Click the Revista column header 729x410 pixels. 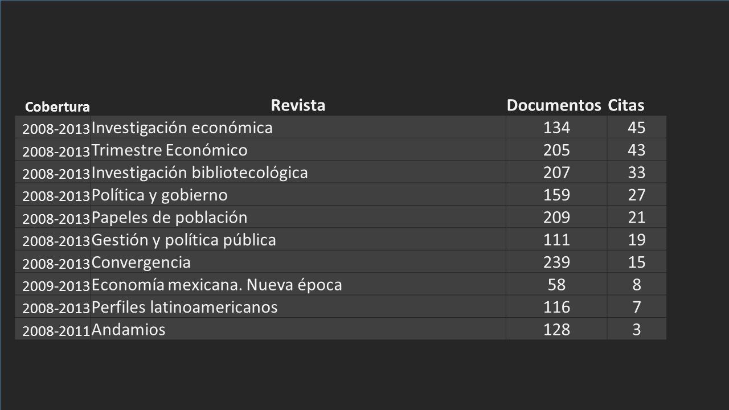point(298,105)
